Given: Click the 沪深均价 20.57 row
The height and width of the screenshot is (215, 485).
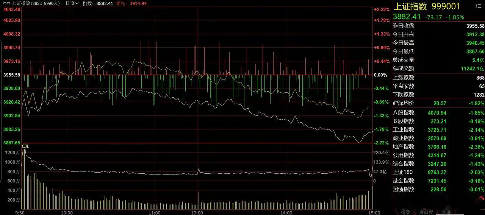Looking at the screenshot, I should pos(438,103).
